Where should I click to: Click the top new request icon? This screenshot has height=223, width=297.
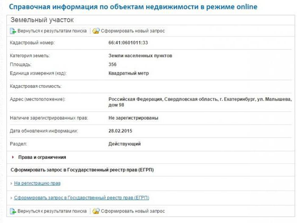(x=96, y=31)
